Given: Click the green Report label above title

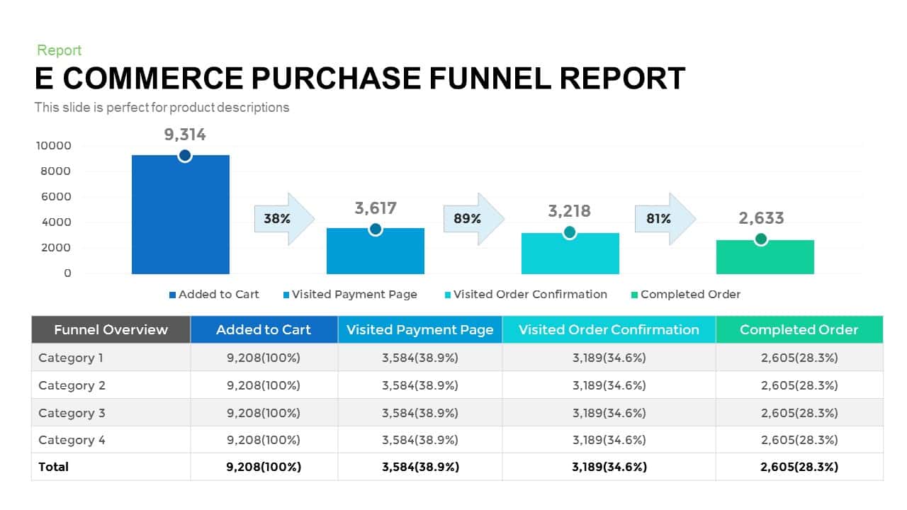Looking at the screenshot, I should tap(60, 50).
